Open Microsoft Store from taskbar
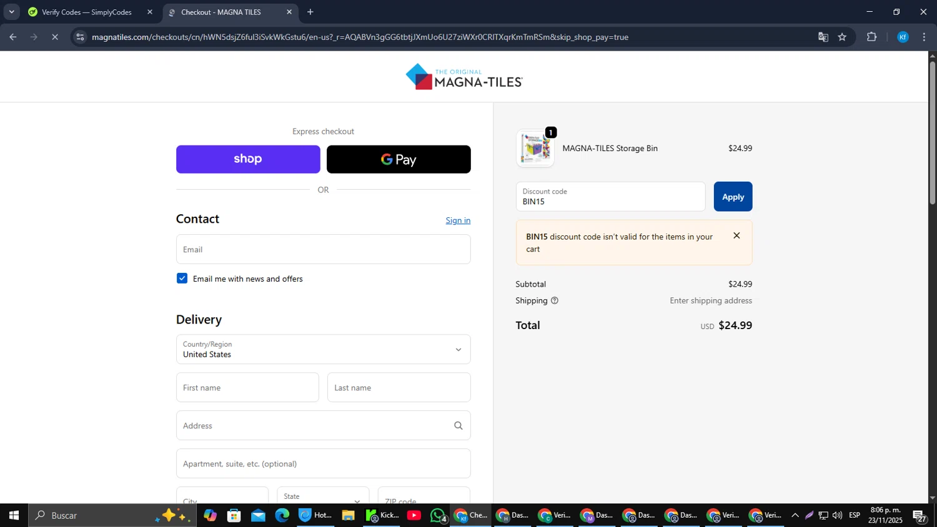Image resolution: width=937 pixels, height=527 pixels. [234, 515]
